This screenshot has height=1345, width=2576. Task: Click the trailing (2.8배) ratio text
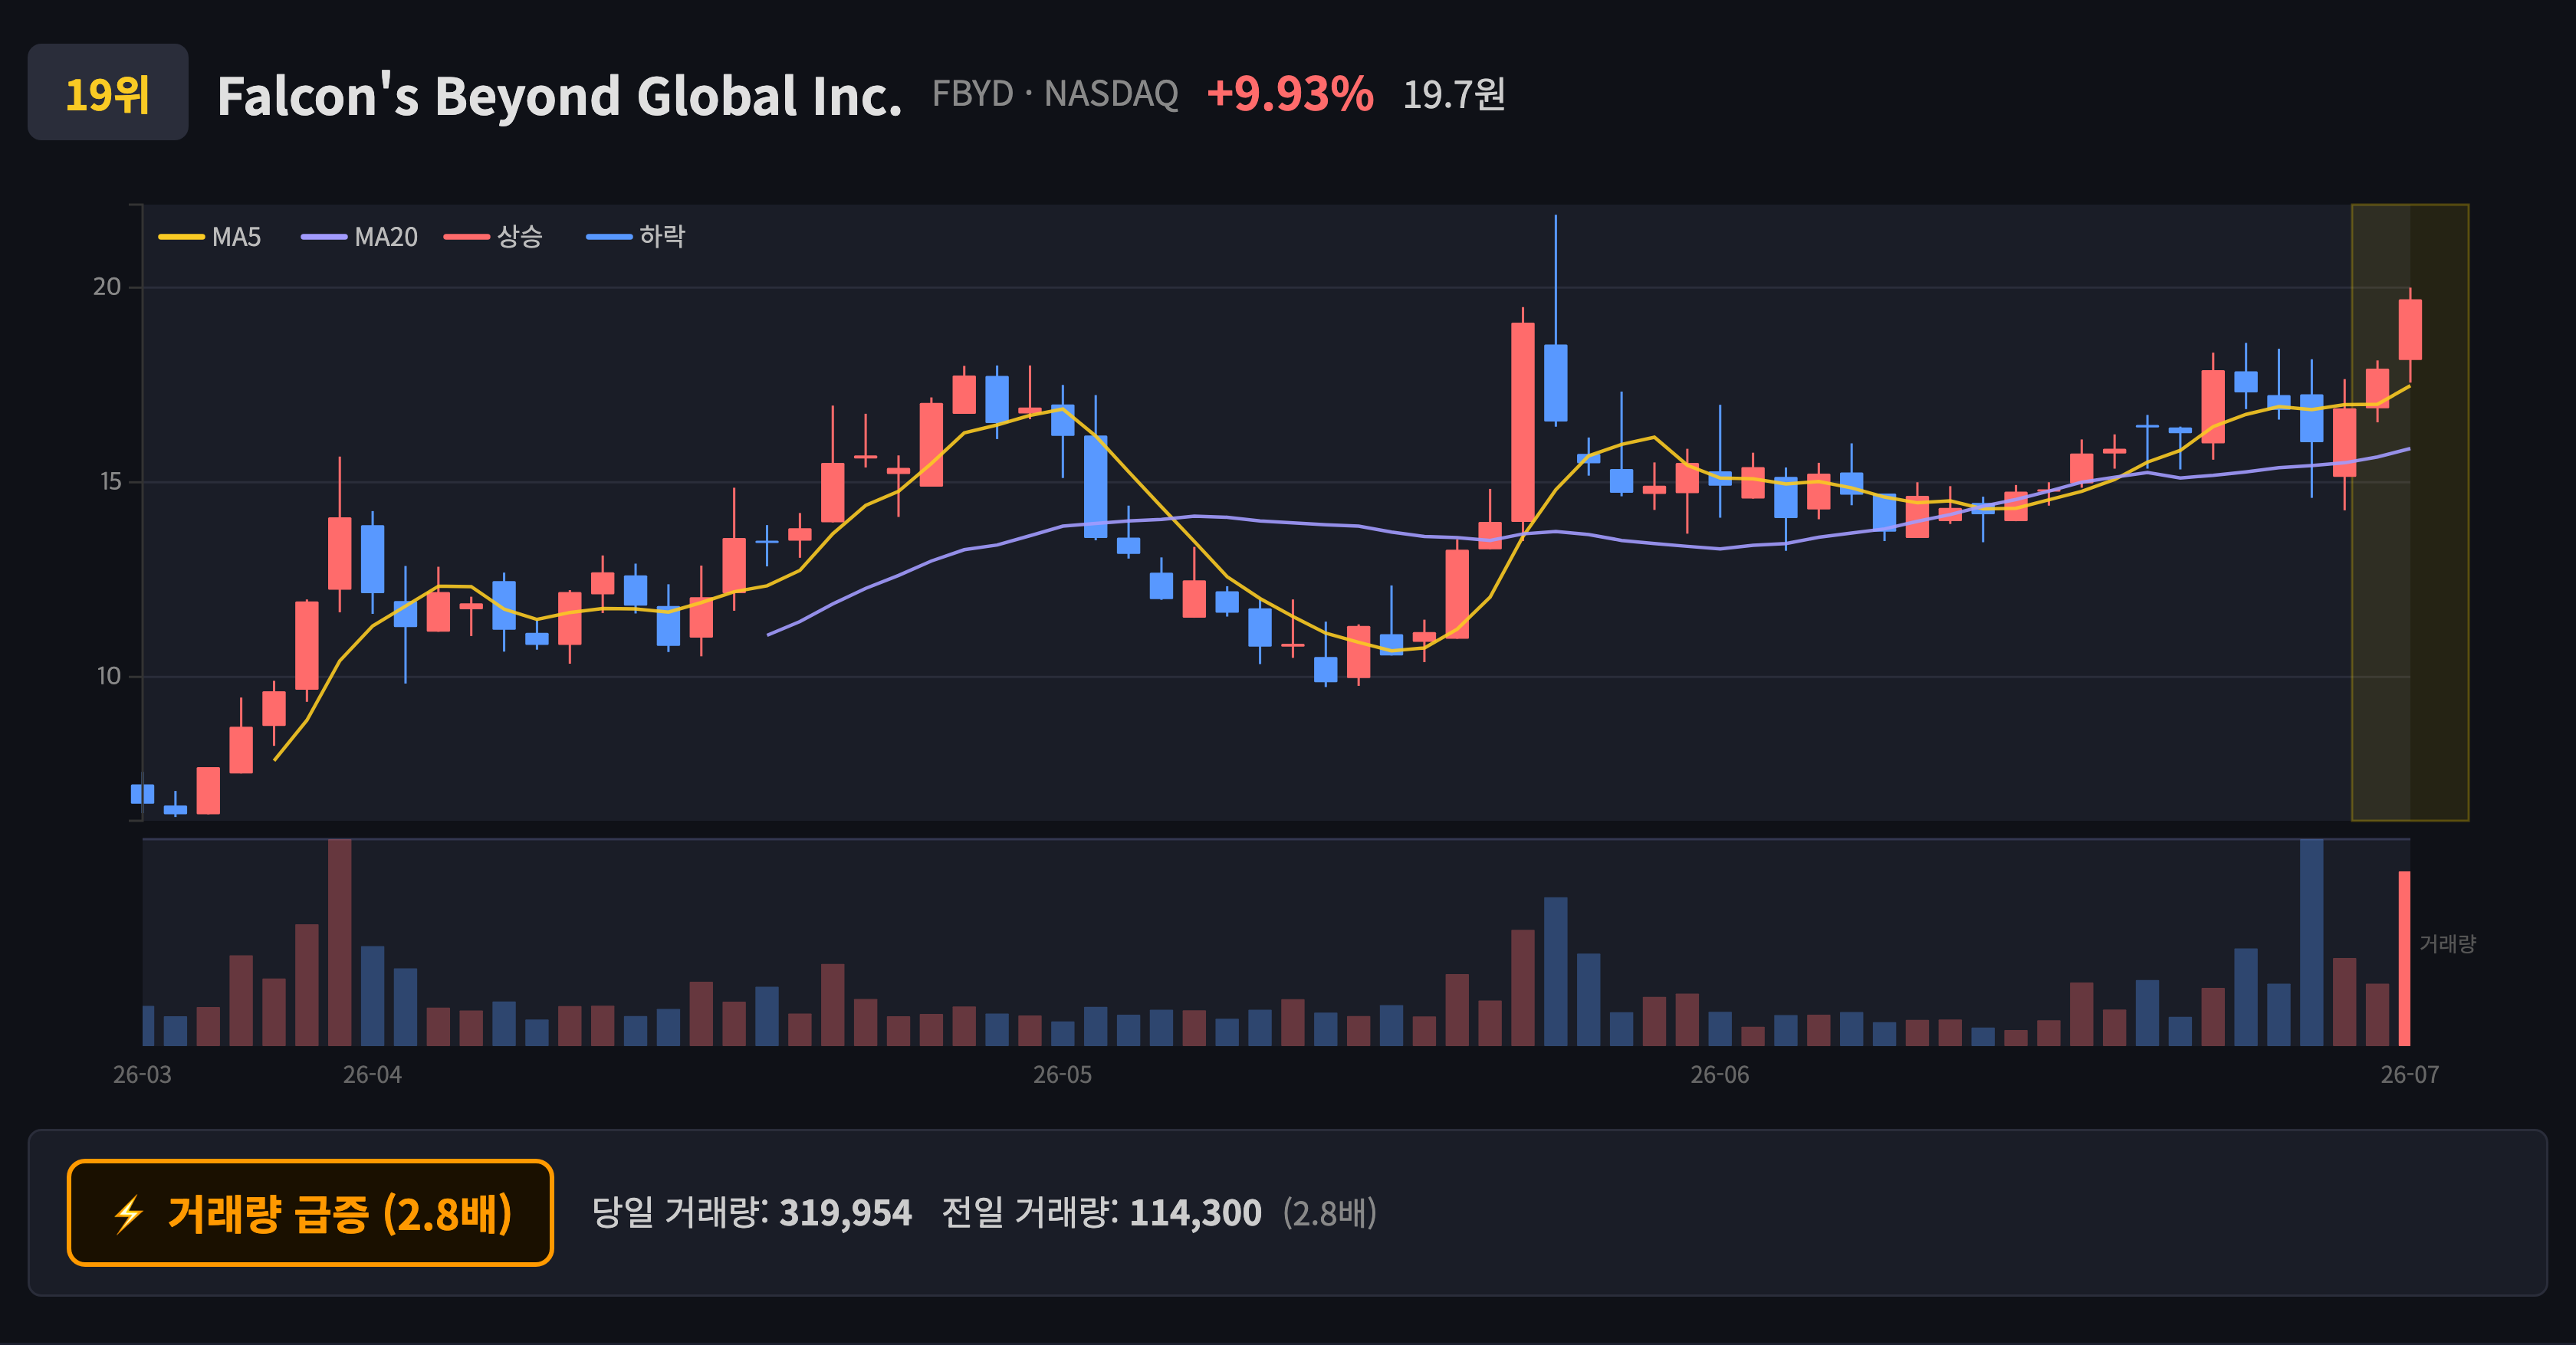[x=1330, y=1213]
